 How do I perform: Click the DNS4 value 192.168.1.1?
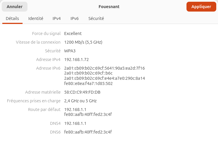coord(75,123)
